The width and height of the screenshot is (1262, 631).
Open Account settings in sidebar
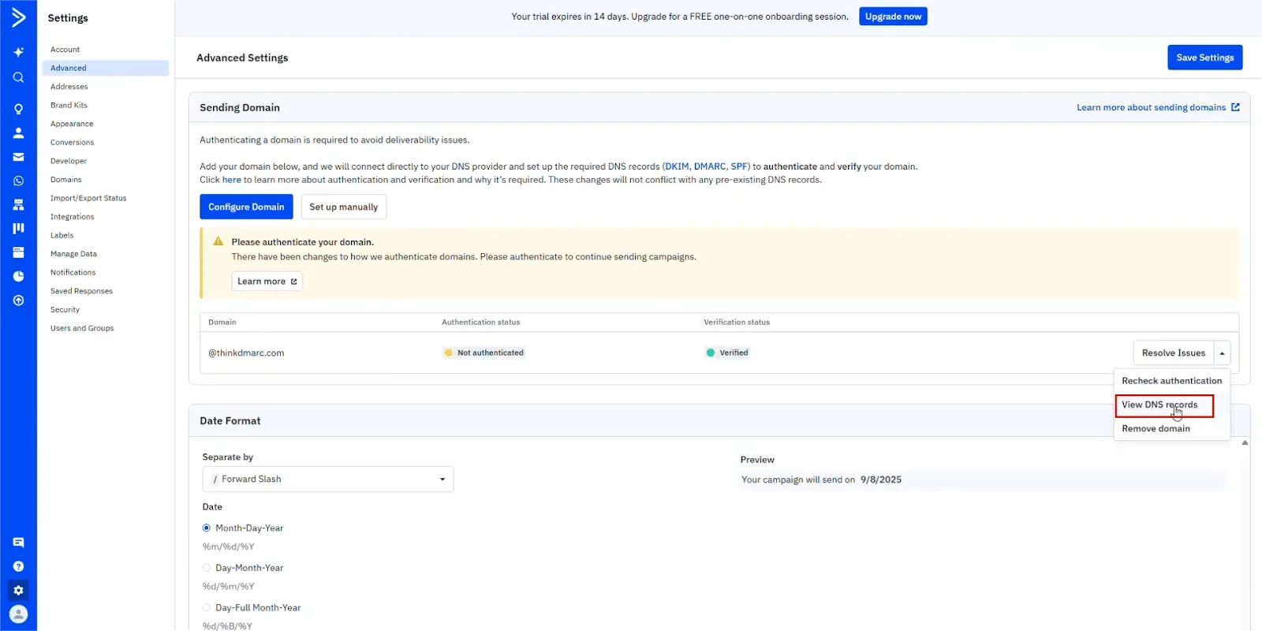(65, 50)
